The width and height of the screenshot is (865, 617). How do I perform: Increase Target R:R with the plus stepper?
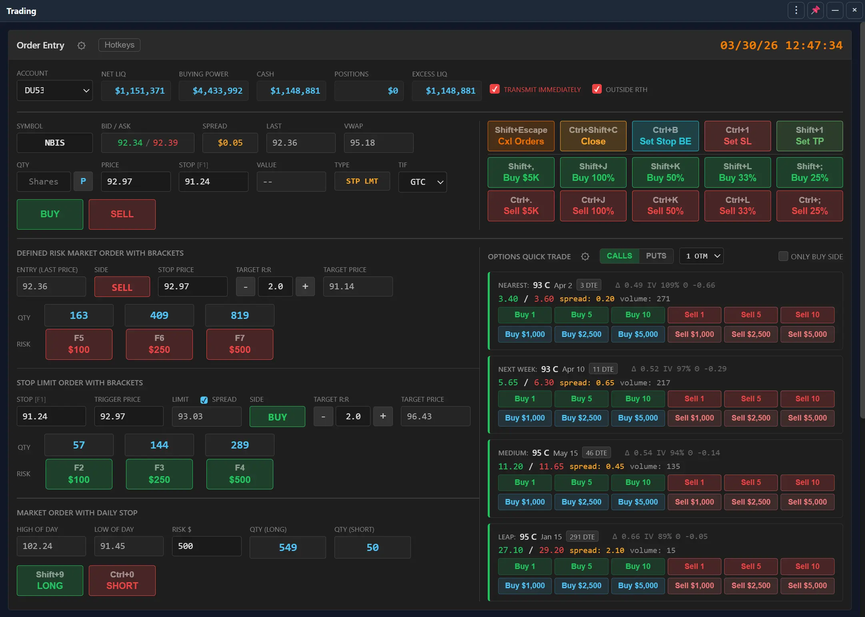(305, 286)
